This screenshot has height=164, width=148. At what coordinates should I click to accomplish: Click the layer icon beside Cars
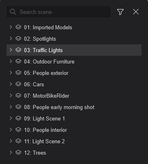pos(18,84)
